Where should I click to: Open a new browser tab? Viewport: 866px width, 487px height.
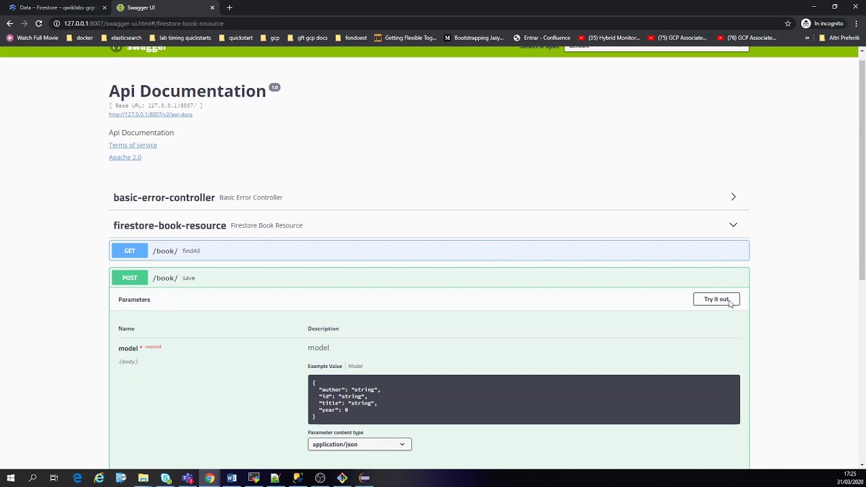(229, 7)
